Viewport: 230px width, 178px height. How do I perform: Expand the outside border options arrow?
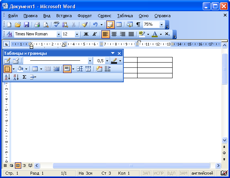pos(13,69)
